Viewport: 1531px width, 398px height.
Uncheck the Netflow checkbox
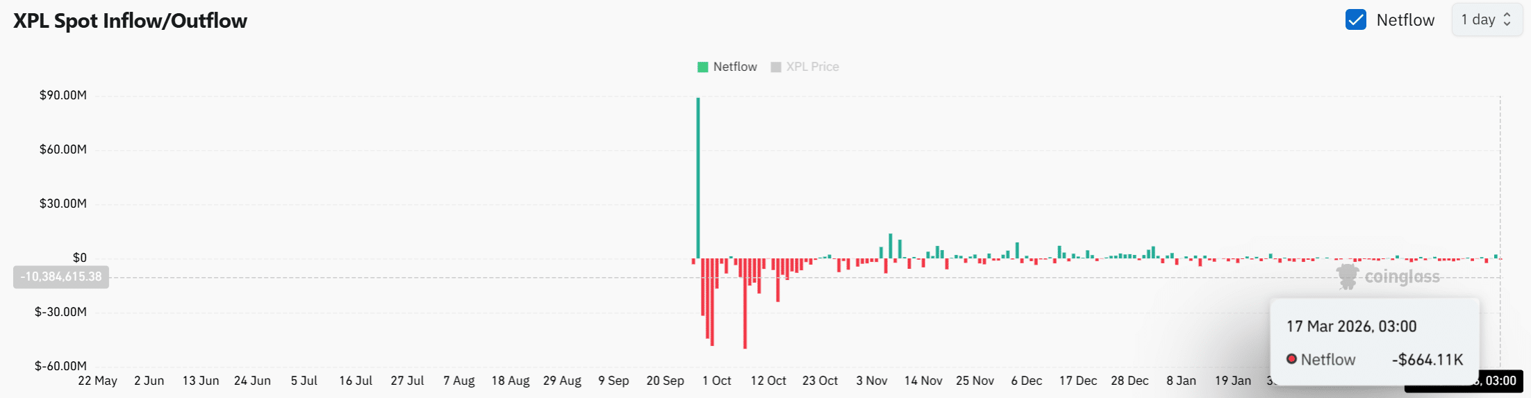pos(1355,19)
